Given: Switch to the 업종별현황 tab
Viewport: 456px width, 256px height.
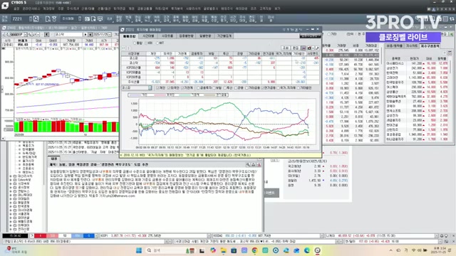Looking at the screenshot, I should coord(186,36).
